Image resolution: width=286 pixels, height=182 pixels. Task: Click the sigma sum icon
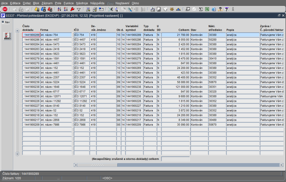click(x=201, y=9)
